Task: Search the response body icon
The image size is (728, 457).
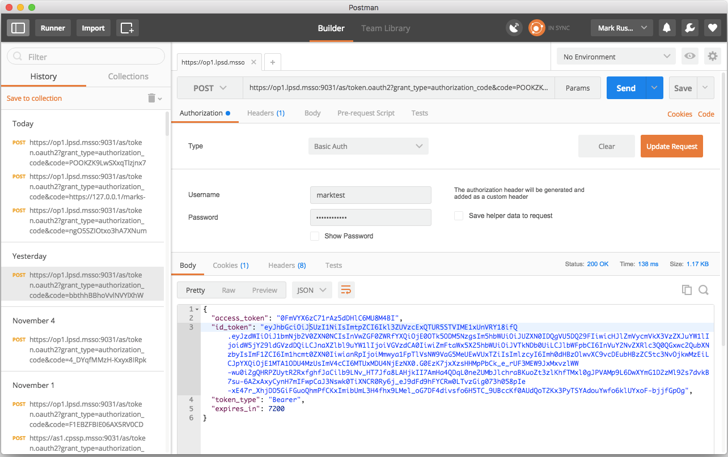Action: point(704,290)
